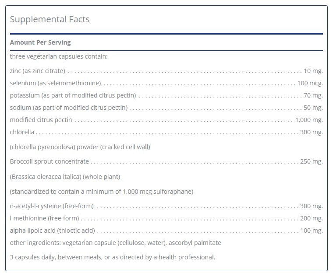
Task: Select the selenium (as selenomethionine) entry
Action: pyautogui.click(x=55, y=83)
